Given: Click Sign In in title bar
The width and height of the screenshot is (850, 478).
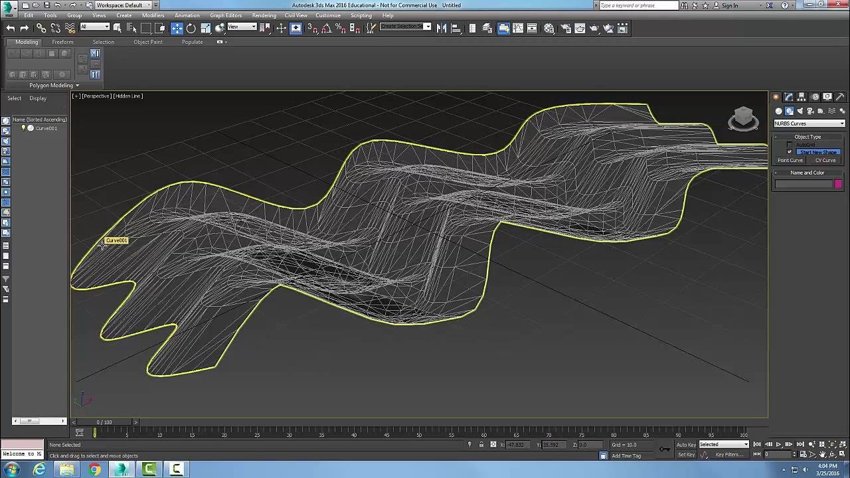Looking at the screenshot, I should coord(730,5).
